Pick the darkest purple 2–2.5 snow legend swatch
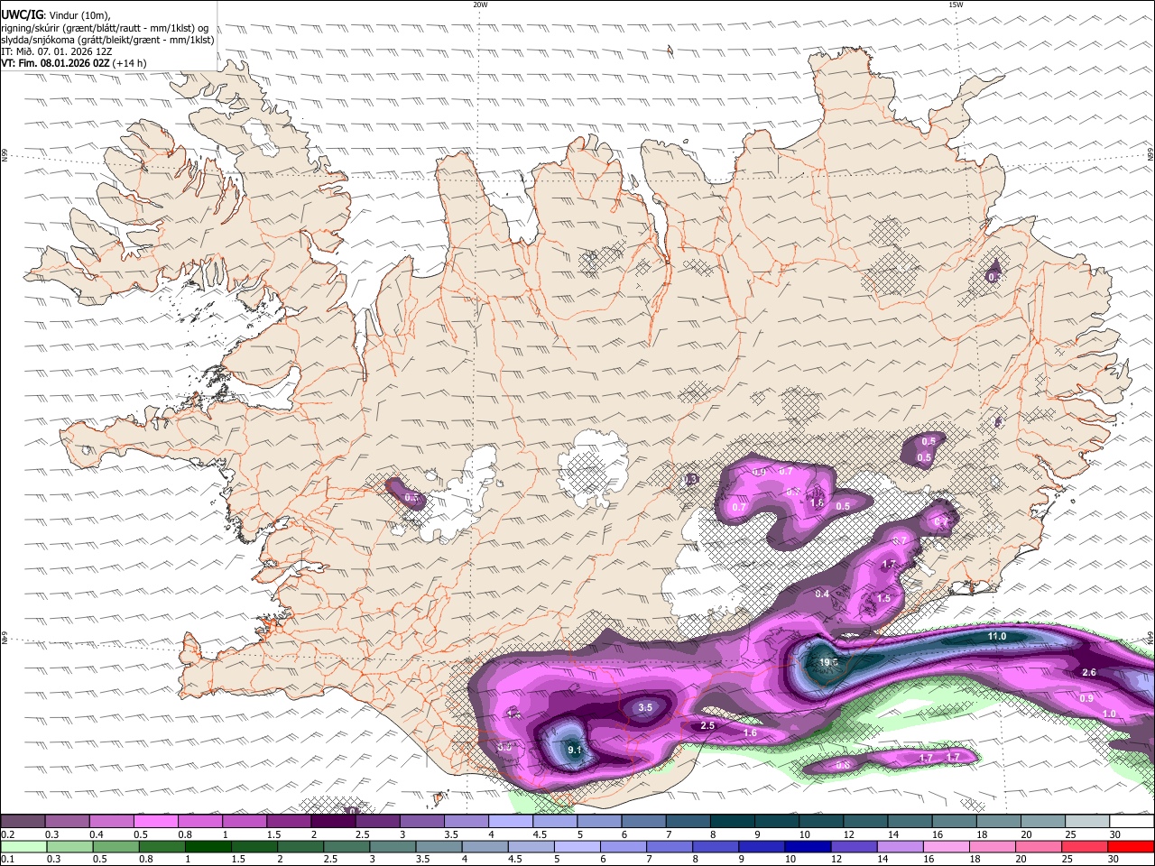1155x866 pixels. [x=332, y=821]
